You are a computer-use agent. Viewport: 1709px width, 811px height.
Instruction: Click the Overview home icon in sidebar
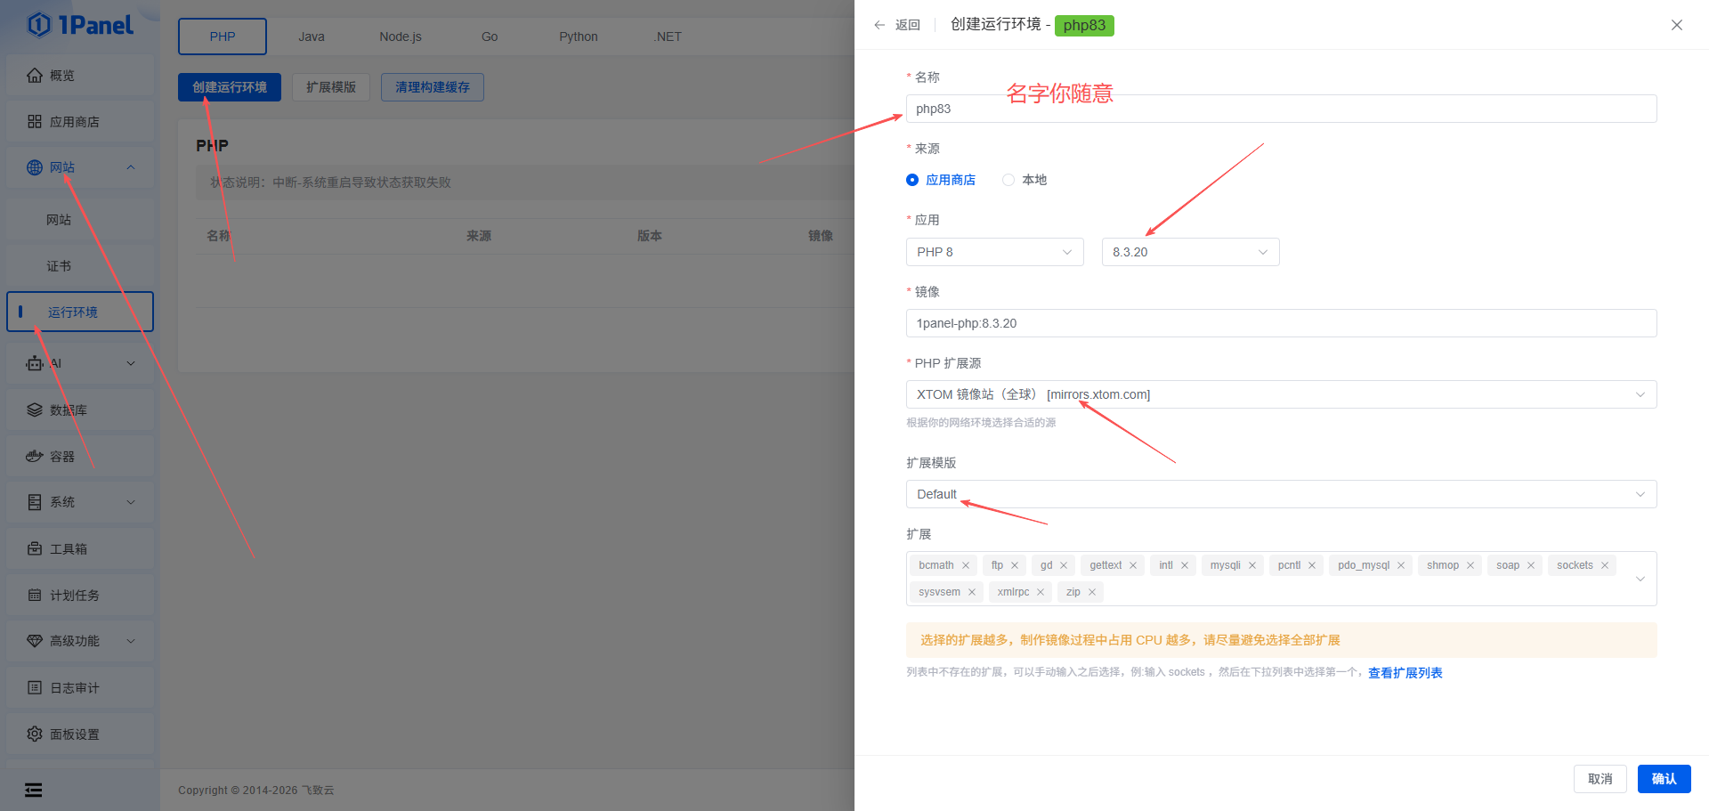click(35, 76)
